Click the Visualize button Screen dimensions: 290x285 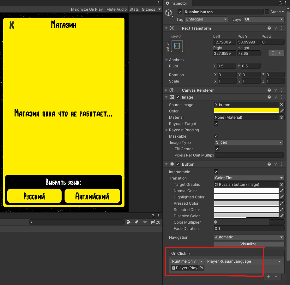tap(249, 244)
